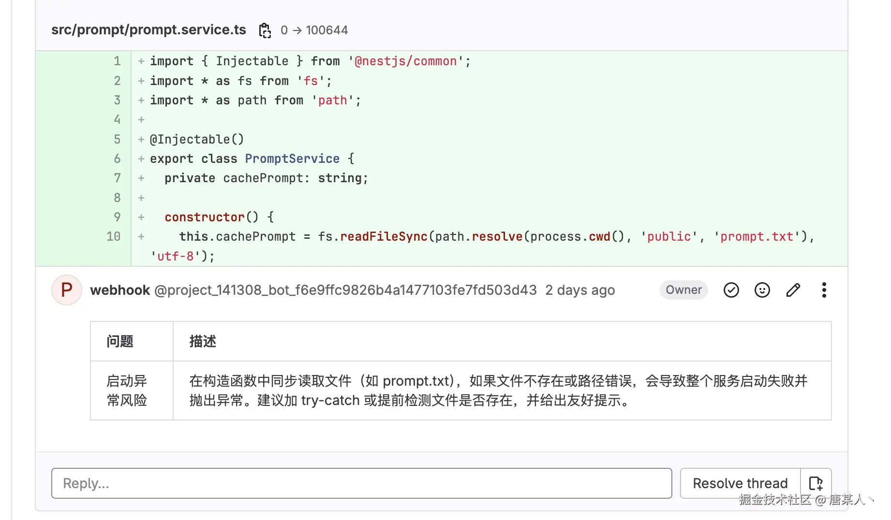
Task: Resolve thread in a new issue icon
Action: tap(816, 483)
